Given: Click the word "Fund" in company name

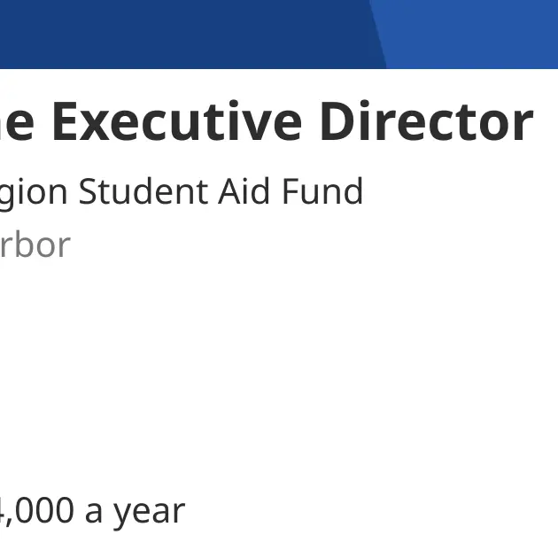Looking at the screenshot, I should pyautogui.click(x=322, y=191).
